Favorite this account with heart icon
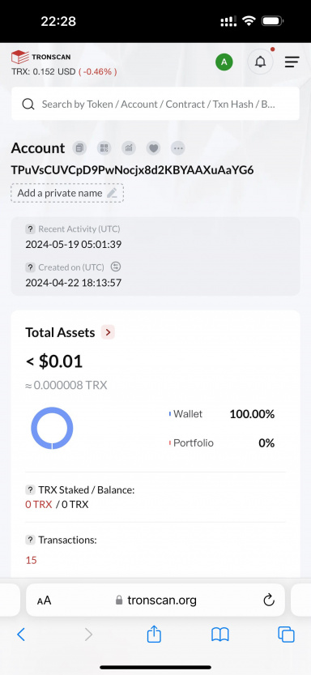The height and width of the screenshot is (675, 311). point(154,148)
